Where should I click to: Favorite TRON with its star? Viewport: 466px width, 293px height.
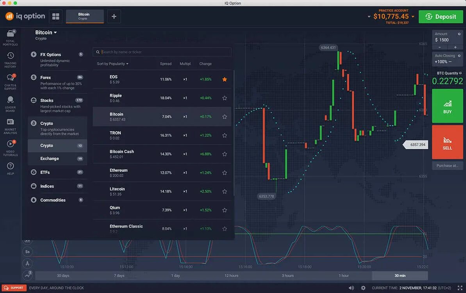tap(225, 135)
